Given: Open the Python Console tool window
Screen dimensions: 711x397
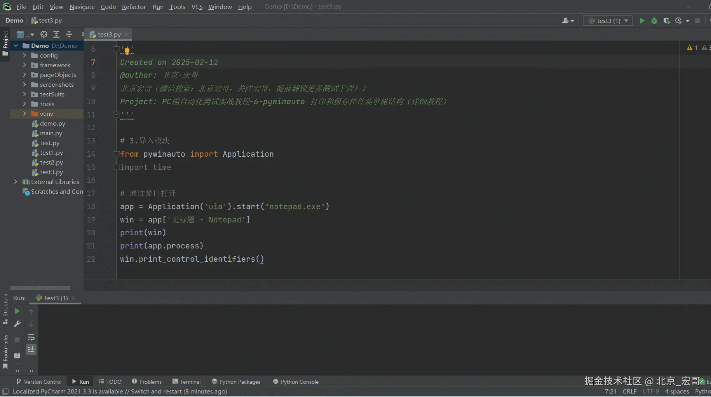Looking at the screenshot, I should [296, 381].
